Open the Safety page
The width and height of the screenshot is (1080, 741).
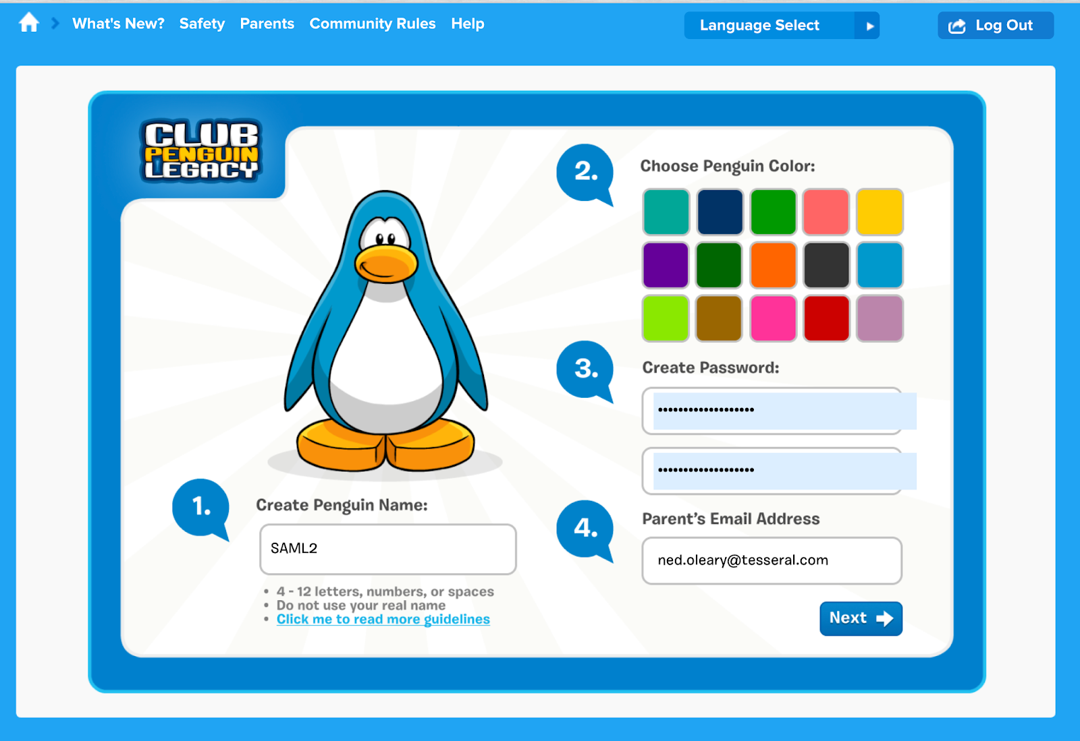coord(202,24)
